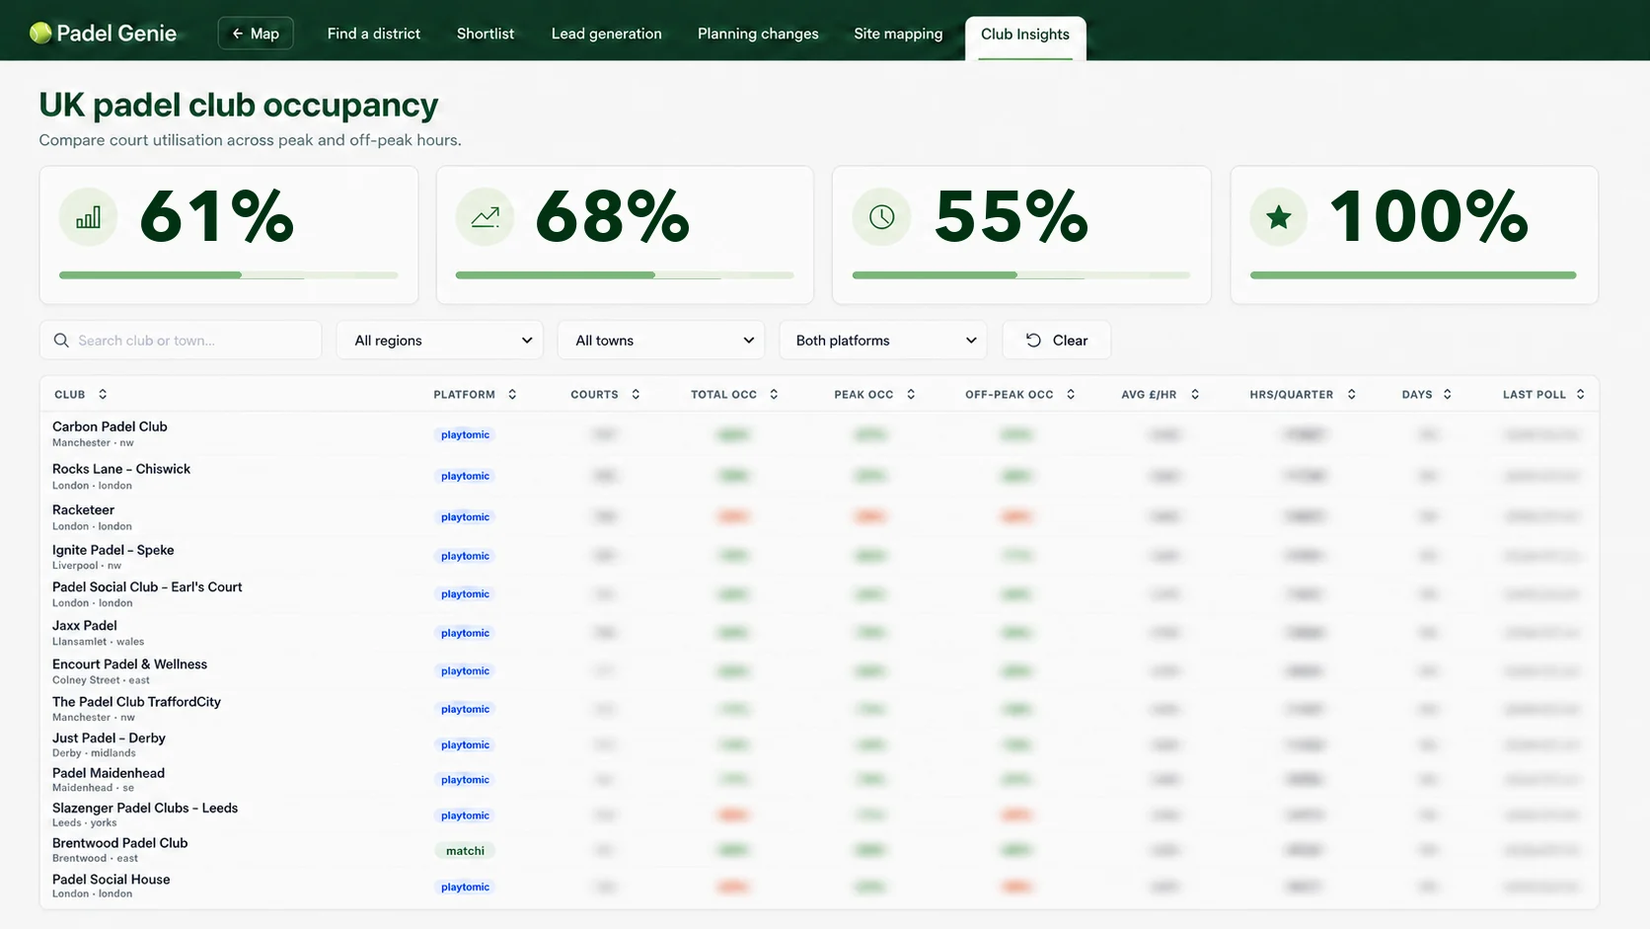
Task: Switch to Site mapping tab
Action: pyautogui.click(x=898, y=34)
